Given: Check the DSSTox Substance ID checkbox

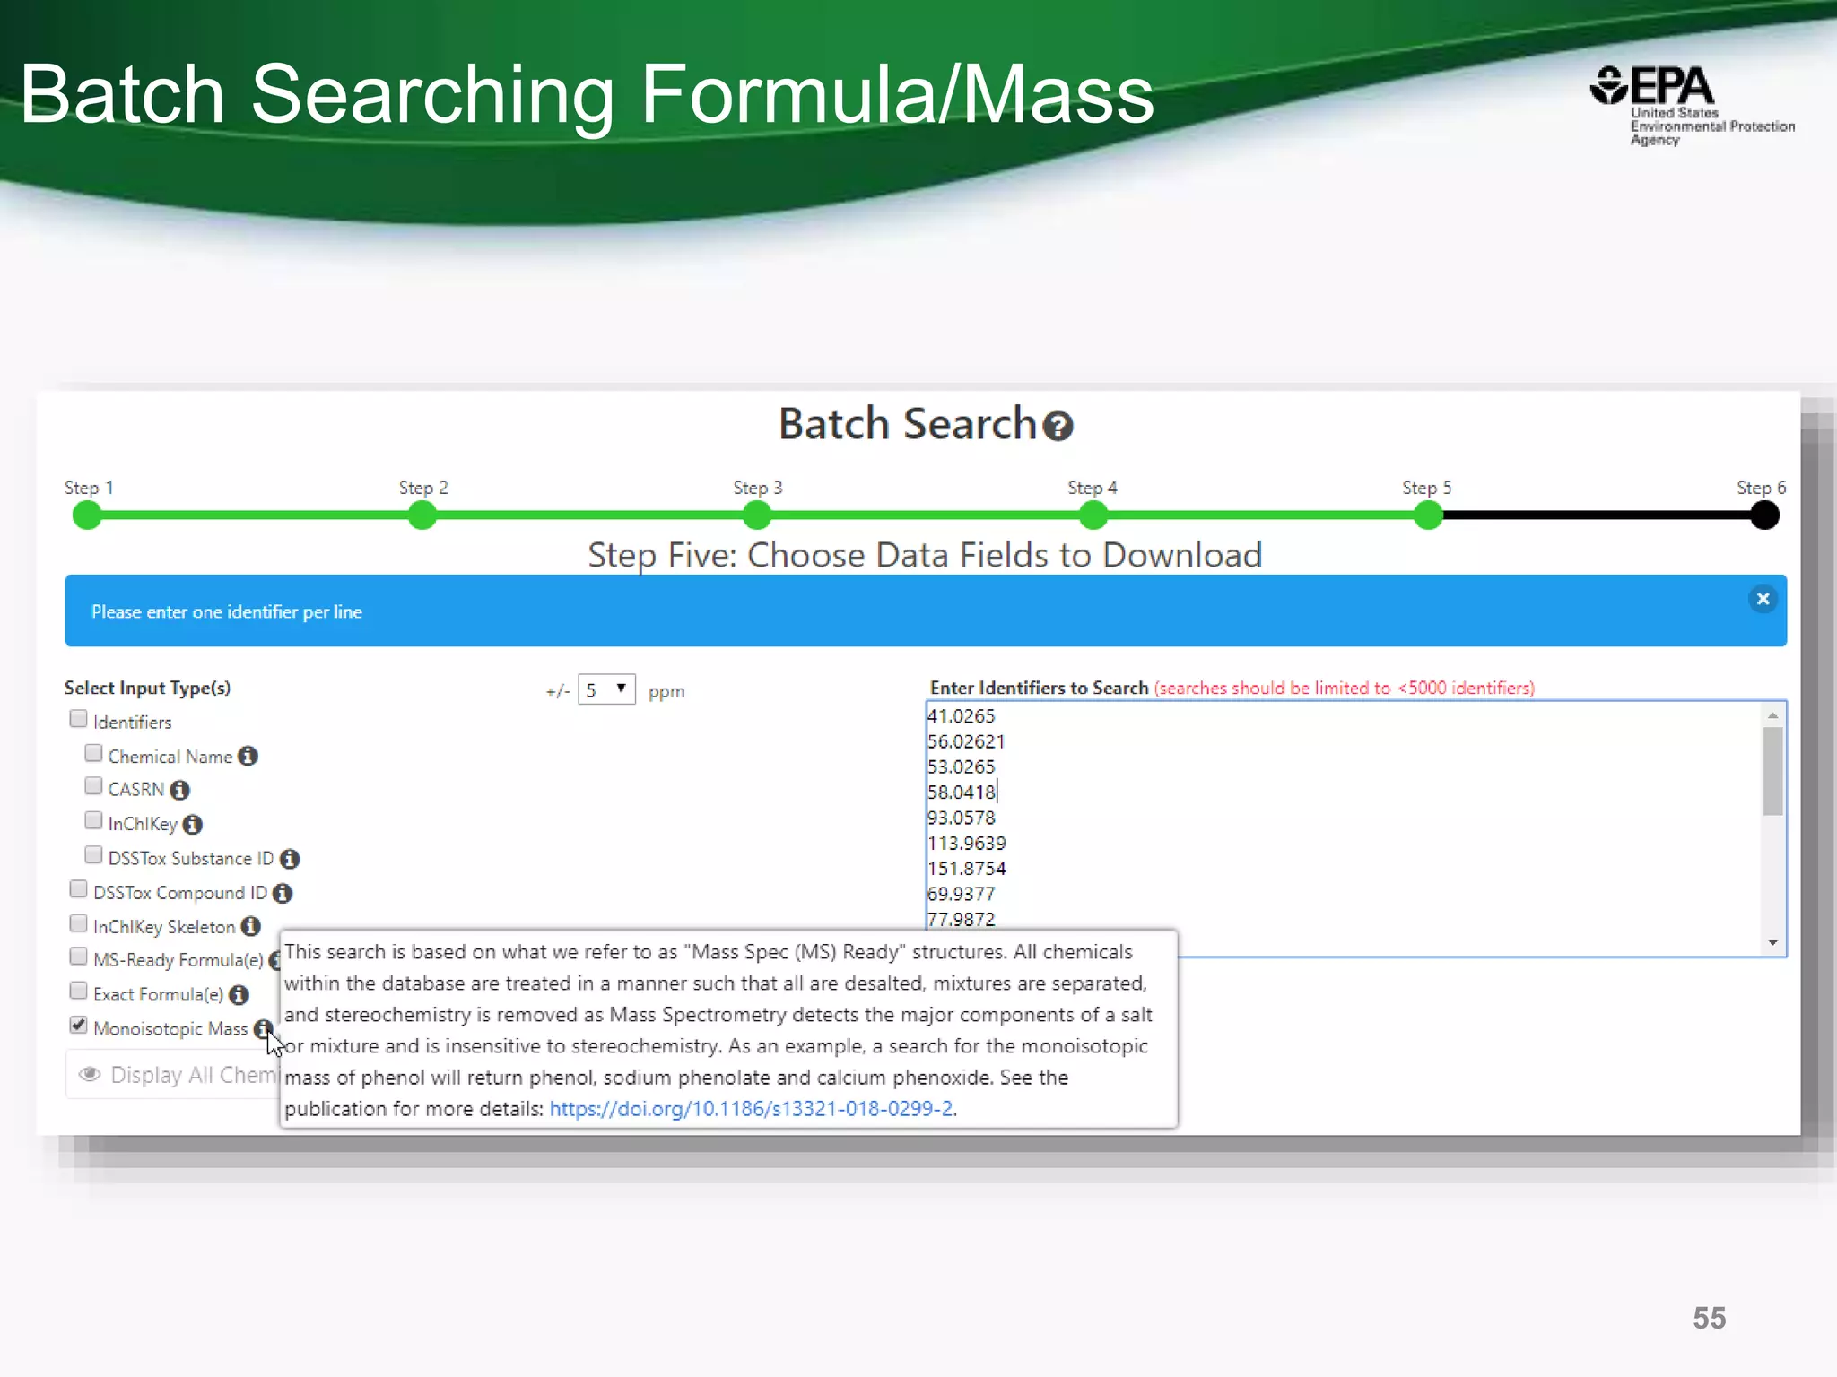Looking at the screenshot, I should click(x=93, y=854).
